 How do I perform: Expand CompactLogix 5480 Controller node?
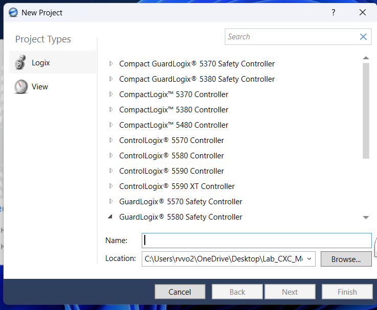[x=111, y=125]
